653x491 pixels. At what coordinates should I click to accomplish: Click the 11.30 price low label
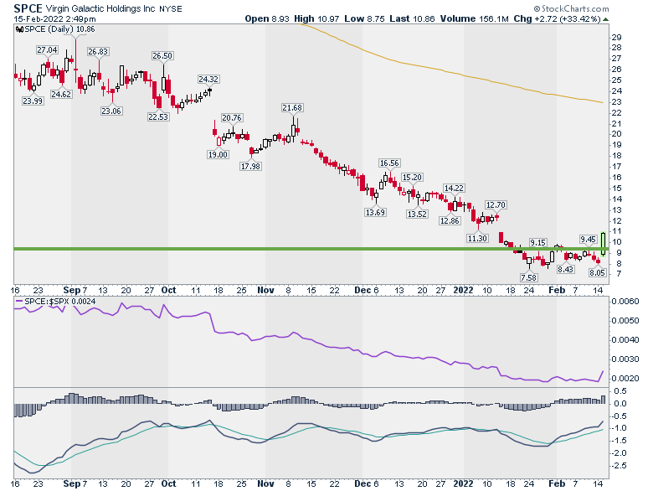tap(477, 238)
